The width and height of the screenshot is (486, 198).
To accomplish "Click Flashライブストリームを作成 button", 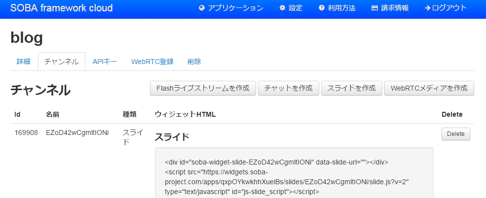I will pyautogui.click(x=203, y=88).
